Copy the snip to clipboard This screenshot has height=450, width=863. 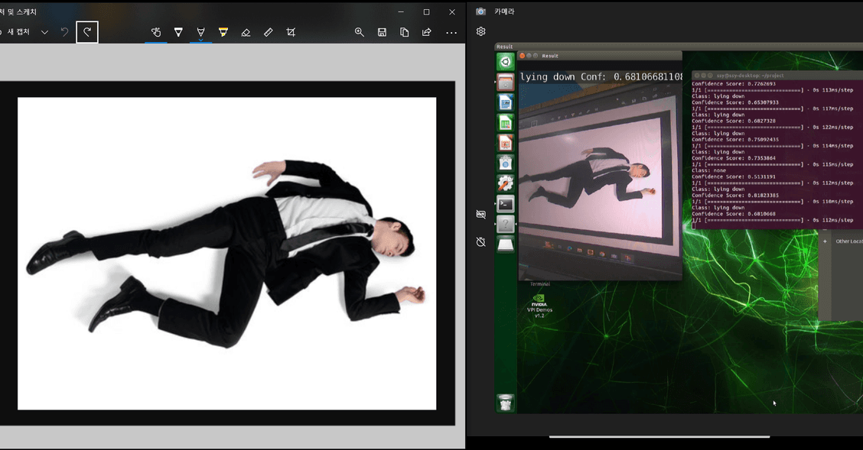tap(404, 32)
